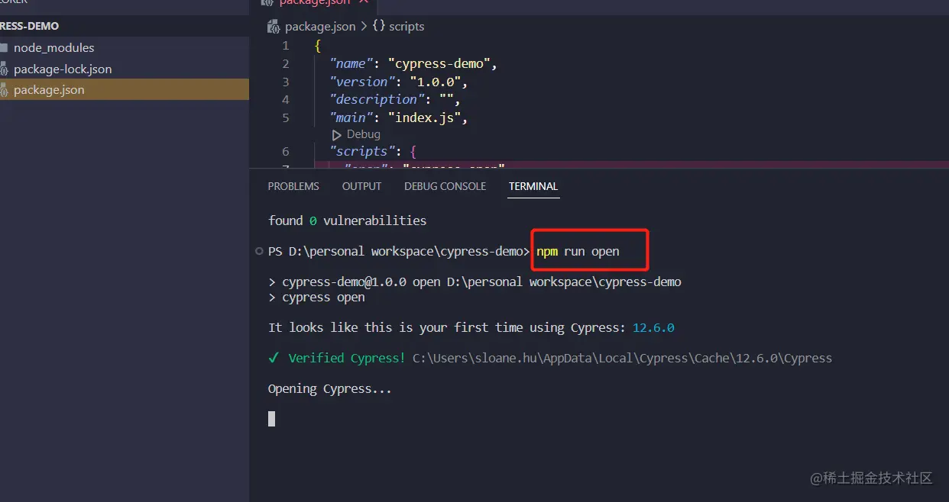The width and height of the screenshot is (949, 502).
Task: Click line number 6 in gutter
Action: coord(286,151)
